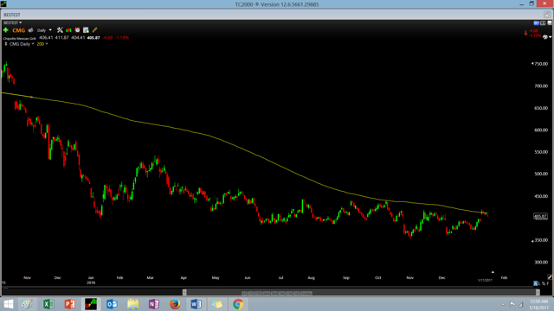This screenshot has height=311, width=554.
Task: Expand the CMG Daily plot dropdown
Action: pyautogui.click(x=22, y=44)
